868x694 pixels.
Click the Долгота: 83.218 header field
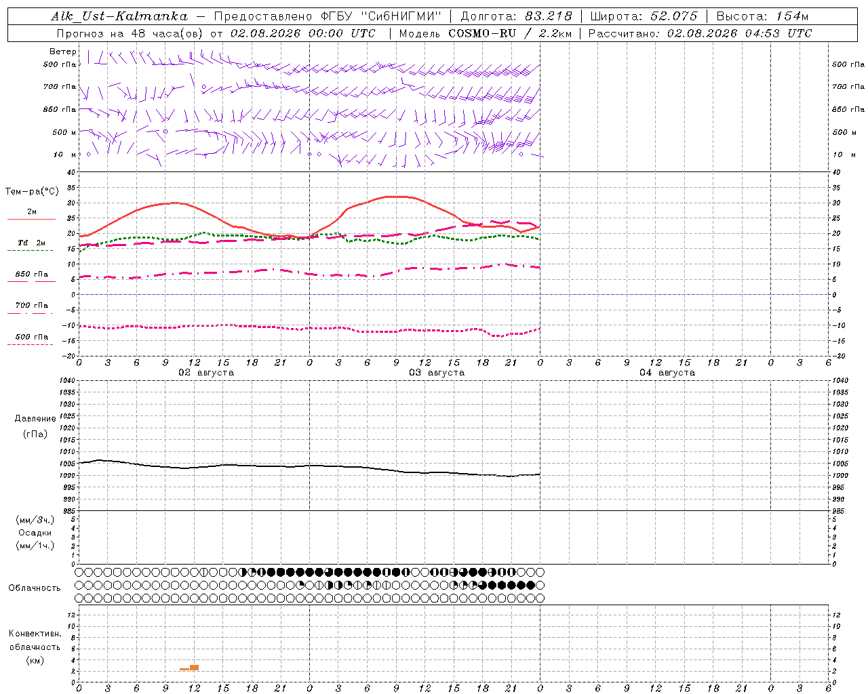click(x=516, y=16)
